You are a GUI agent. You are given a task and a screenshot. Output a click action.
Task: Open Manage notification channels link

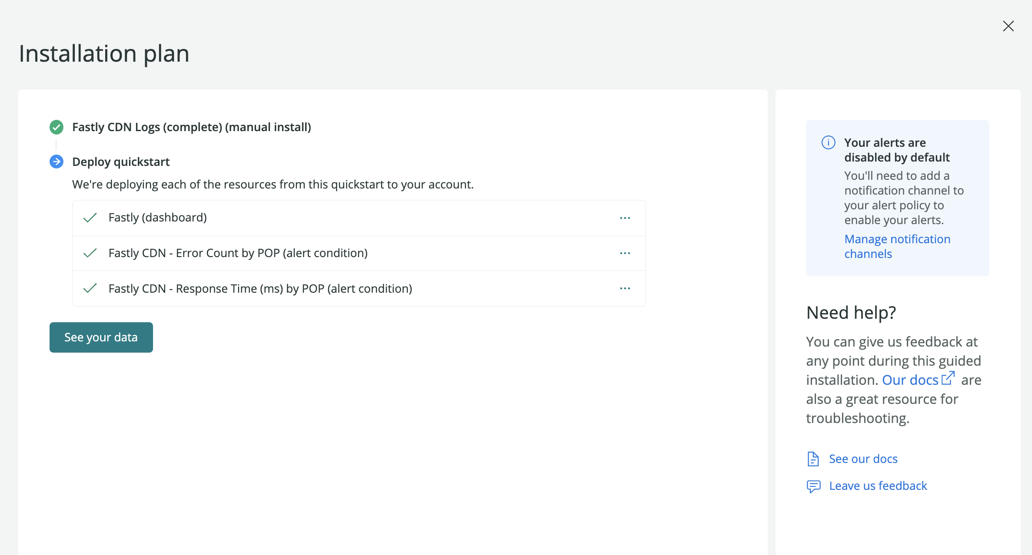(897, 246)
